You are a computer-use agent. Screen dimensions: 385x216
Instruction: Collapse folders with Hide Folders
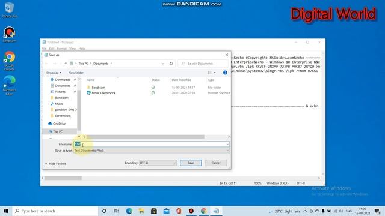pyautogui.click(x=55, y=164)
